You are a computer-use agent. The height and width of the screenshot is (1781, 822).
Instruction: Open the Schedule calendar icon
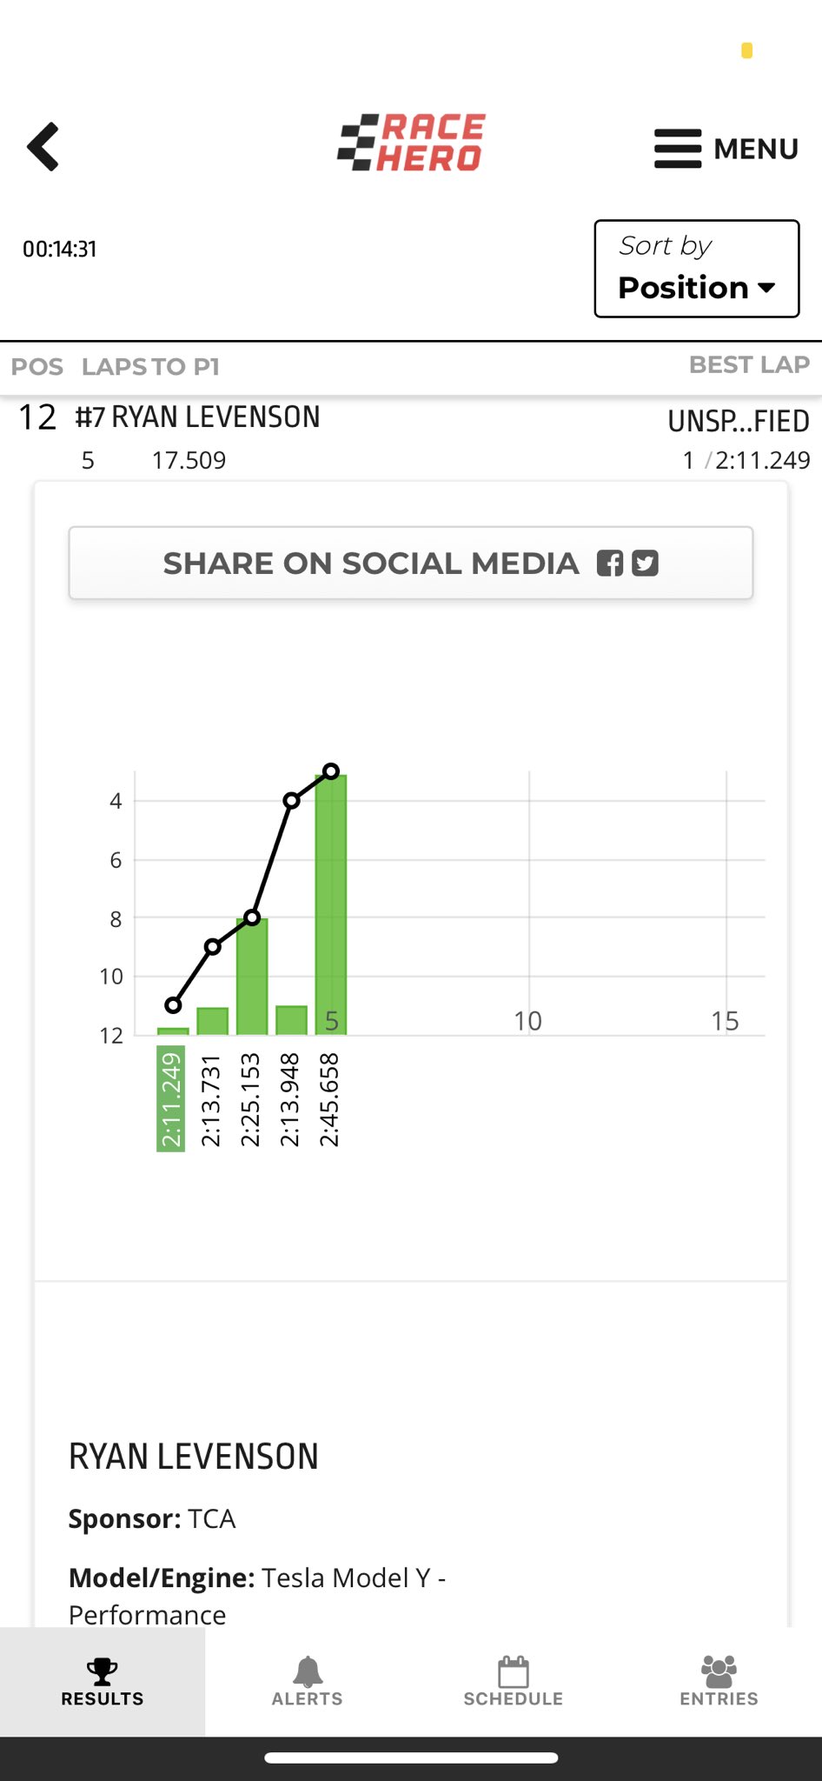click(513, 1671)
